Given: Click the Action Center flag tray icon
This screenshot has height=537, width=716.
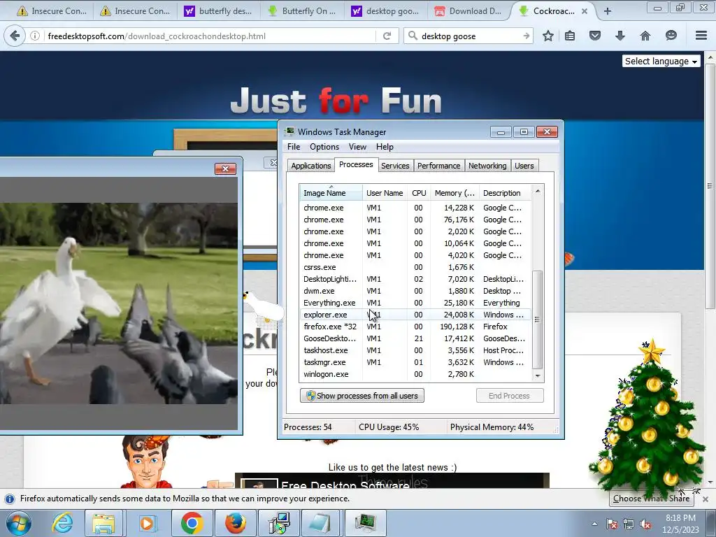Looking at the screenshot, I should [612, 524].
